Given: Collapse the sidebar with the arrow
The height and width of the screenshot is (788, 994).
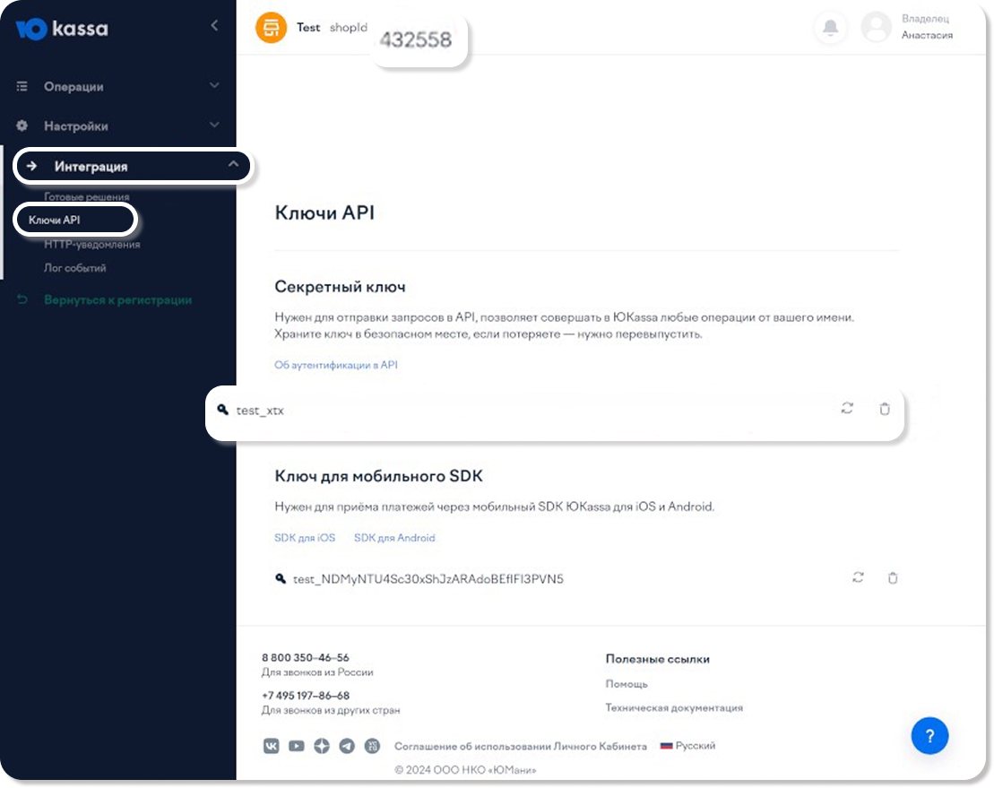Looking at the screenshot, I should tap(214, 26).
